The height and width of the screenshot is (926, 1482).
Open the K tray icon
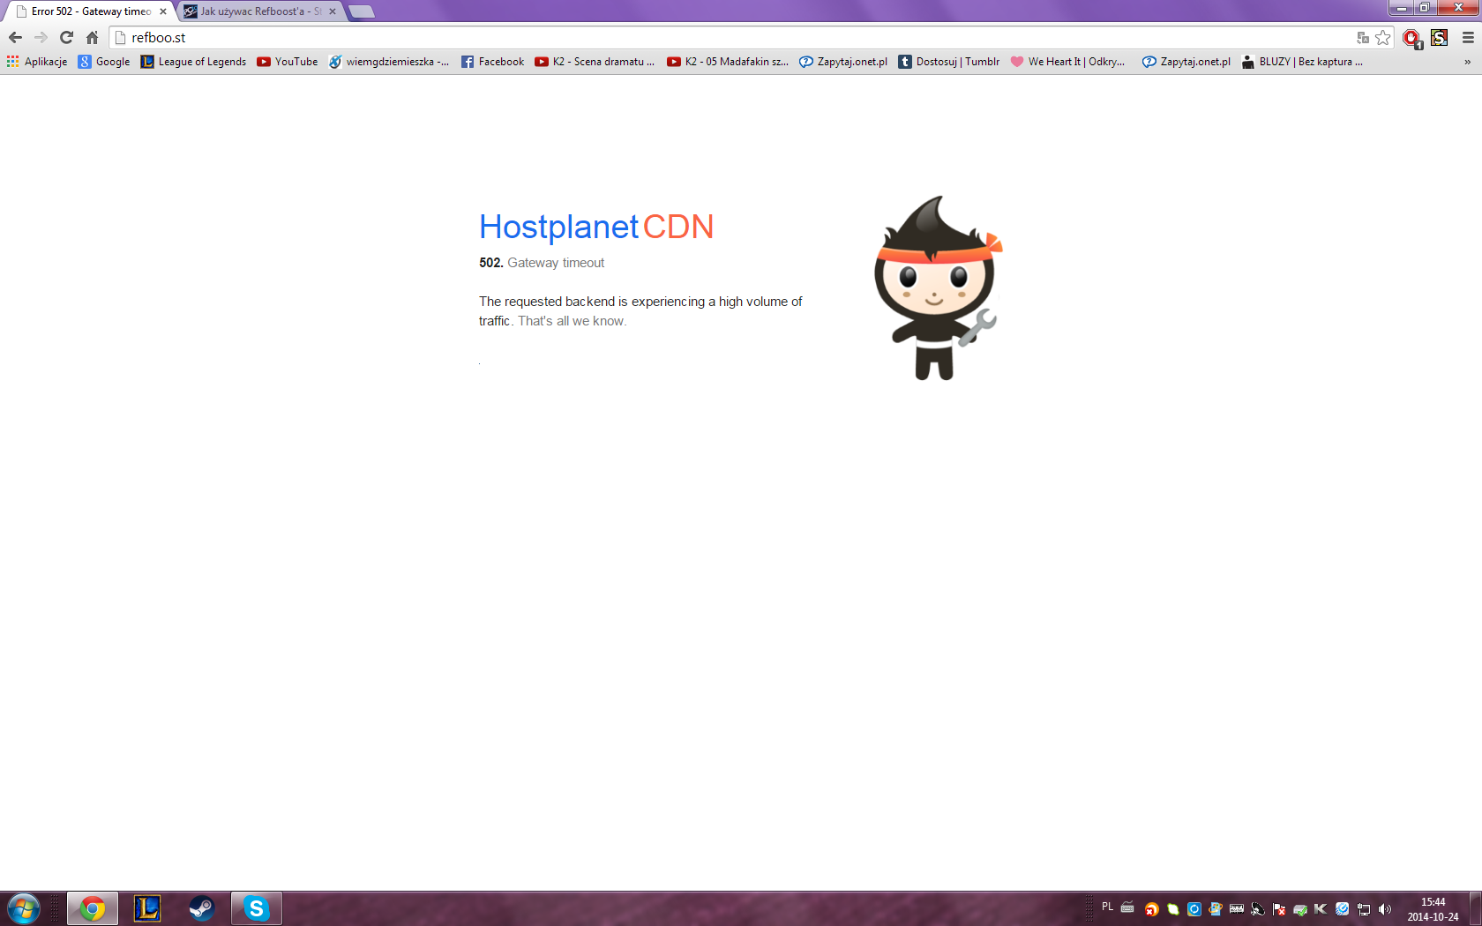[x=1321, y=909]
